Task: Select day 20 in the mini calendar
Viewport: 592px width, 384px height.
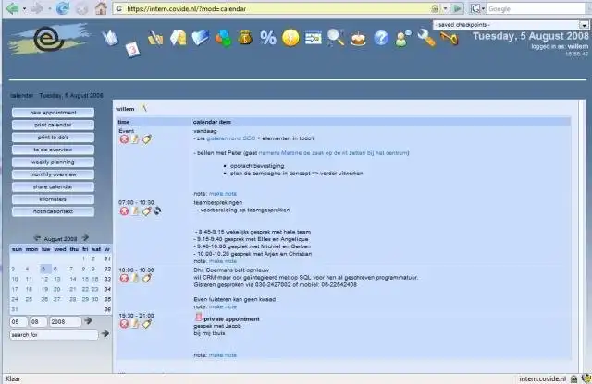Action: (x=57, y=290)
